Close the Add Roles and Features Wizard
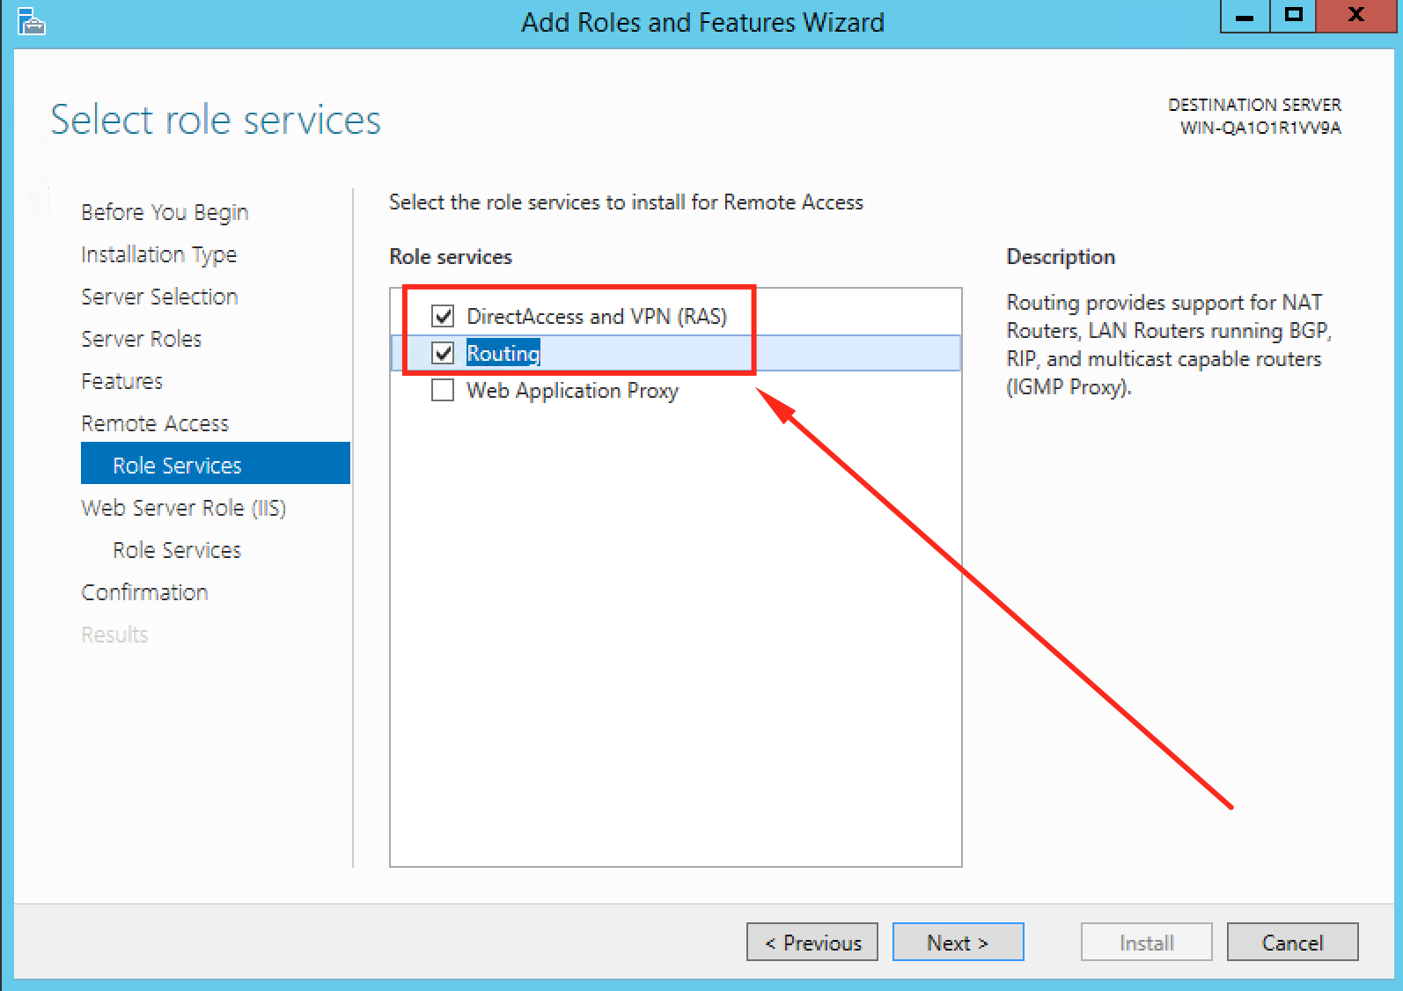This screenshot has height=991, width=1403. 1356,16
